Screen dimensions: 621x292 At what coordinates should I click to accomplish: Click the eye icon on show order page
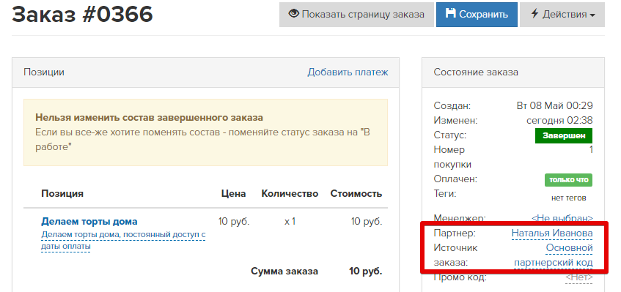293,14
